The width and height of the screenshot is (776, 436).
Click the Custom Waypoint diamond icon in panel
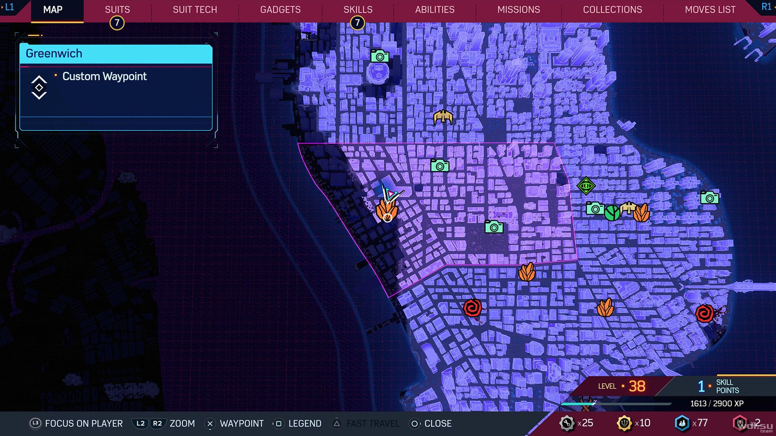[39, 87]
